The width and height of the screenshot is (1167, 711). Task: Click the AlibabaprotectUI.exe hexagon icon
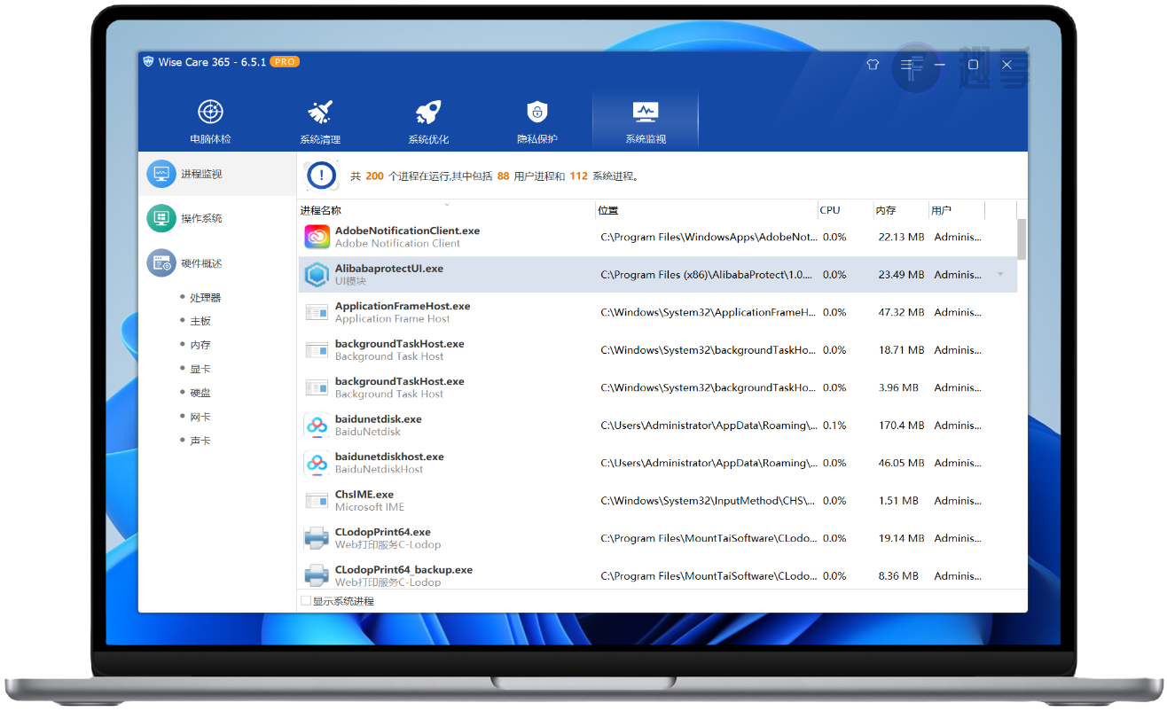coord(317,275)
